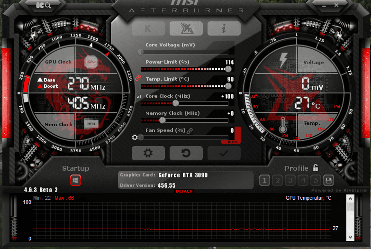Click the Kombustor K button
This screenshot has height=249, width=371.
pyautogui.click(x=148, y=28)
